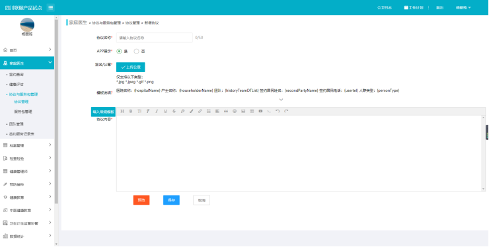Viewport: 489px width, 247px height.
Task: Select the 否 radio for APP展示
Action: (x=136, y=51)
